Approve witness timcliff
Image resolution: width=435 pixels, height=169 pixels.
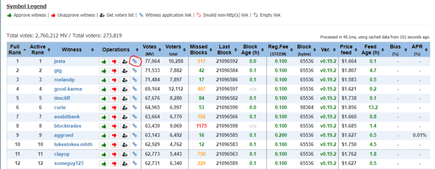pyautogui.click(x=104, y=99)
